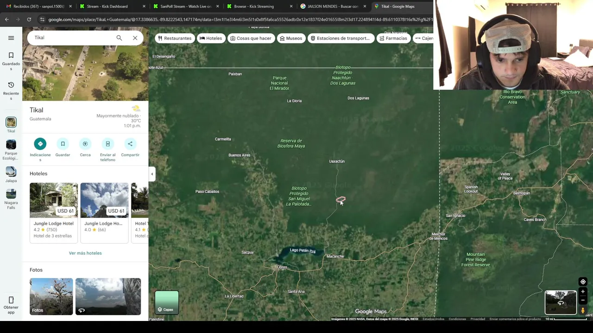Screen dimensions: 593x333
Task: Click the Lago Petén Itzá label
Action: point(303,250)
